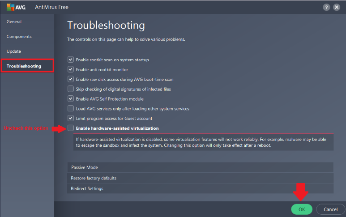Toggle Enable hardware-assisted virtualization checkbox
This screenshot has width=346, height=217.
(71, 128)
